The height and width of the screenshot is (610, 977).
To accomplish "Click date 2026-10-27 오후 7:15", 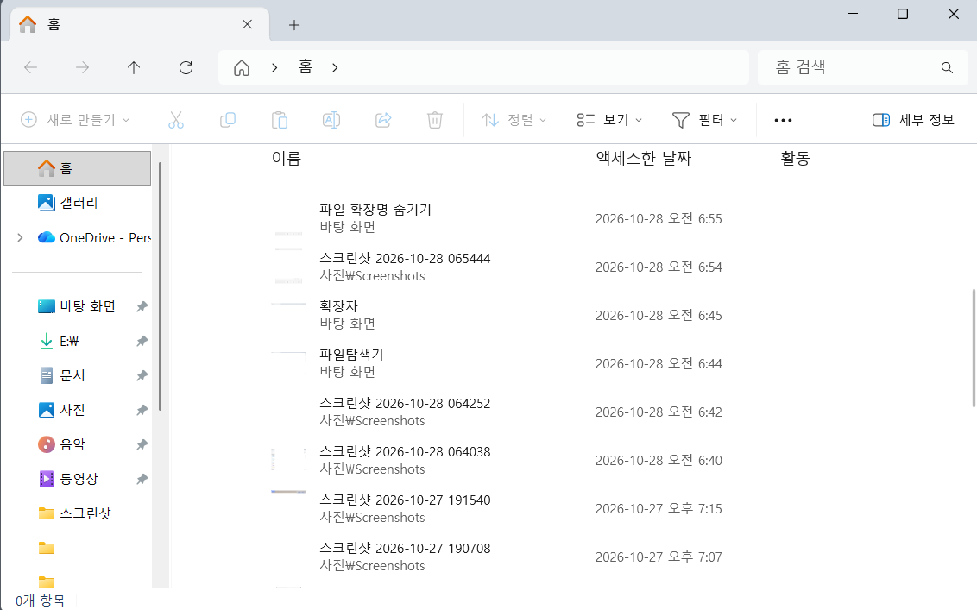I will tap(659, 508).
